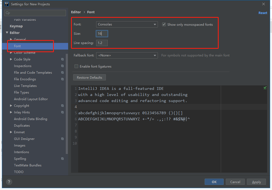Viewport: 272px width, 190px height.
Task: Click the font Size input field
Action: [102, 34]
